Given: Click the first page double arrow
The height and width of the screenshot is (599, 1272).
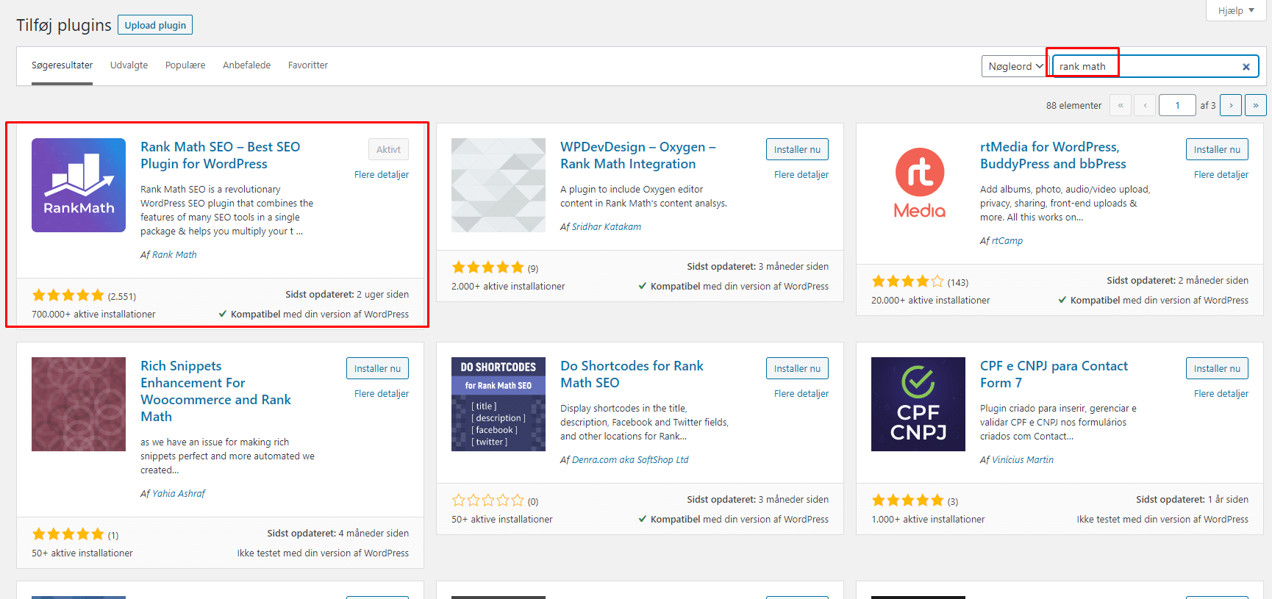Looking at the screenshot, I should pos(1121,105).
